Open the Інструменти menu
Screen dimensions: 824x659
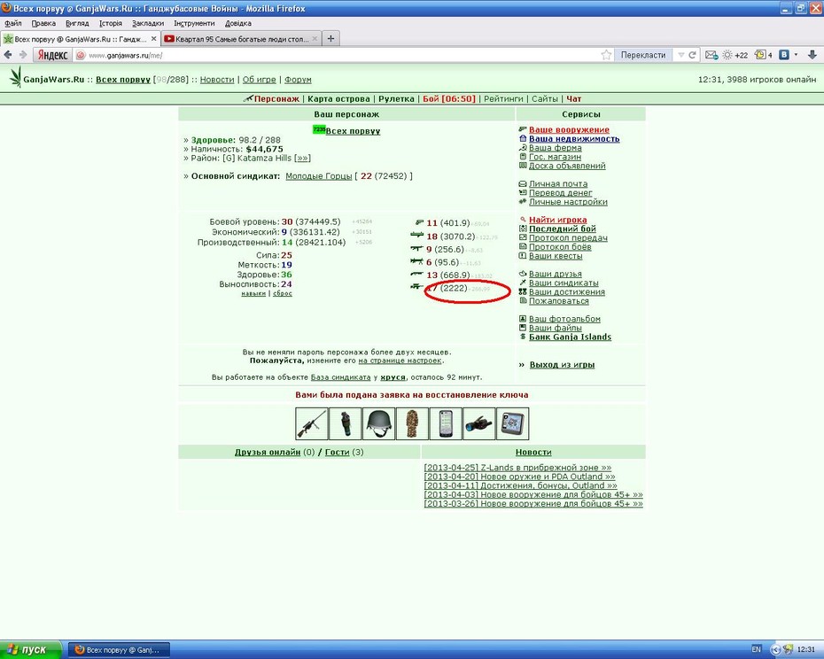pyautogui.click(x=194, y=23)
